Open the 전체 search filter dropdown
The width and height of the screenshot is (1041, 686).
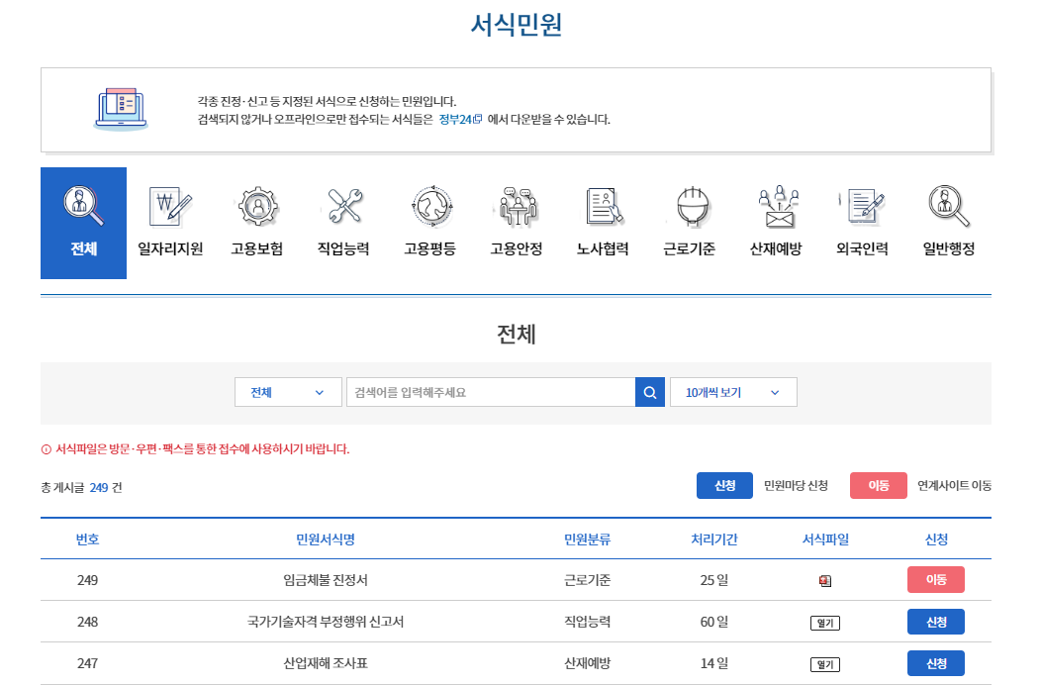click(x=288, y=391)
